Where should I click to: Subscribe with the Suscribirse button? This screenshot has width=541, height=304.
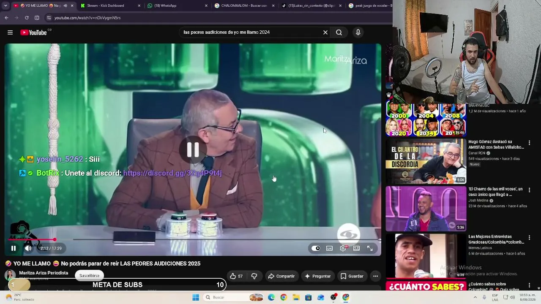[89, 276]
